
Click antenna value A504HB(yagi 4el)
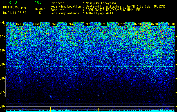[x=99, y=13]
